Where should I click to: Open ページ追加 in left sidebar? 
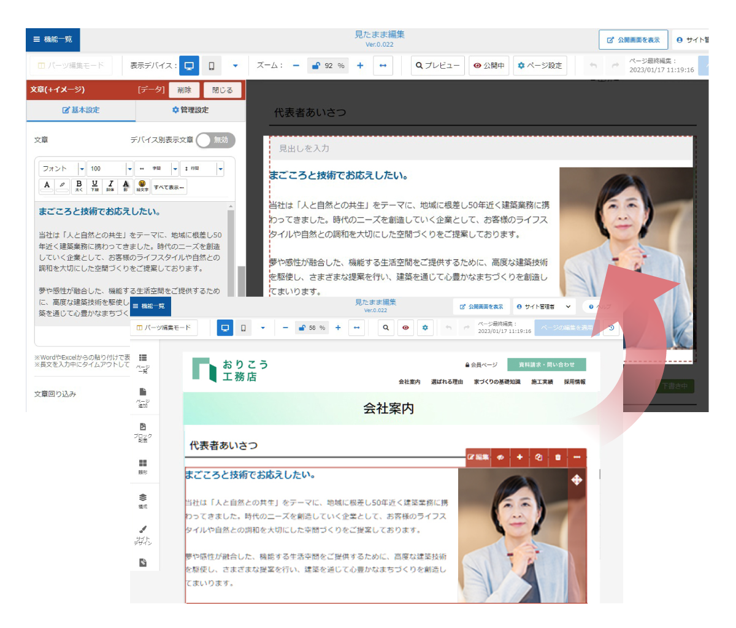(x=143, y=396)
